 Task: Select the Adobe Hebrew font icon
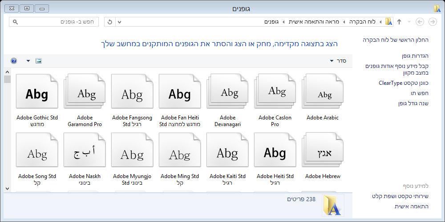pyautogui.click(x=323, y=151)
